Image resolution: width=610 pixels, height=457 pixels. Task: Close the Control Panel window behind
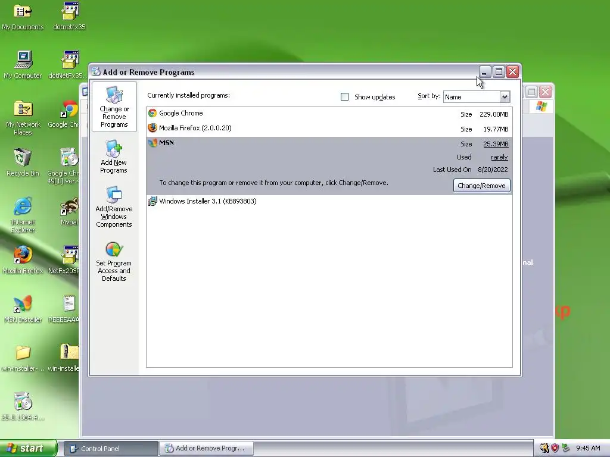pos(546,92)
